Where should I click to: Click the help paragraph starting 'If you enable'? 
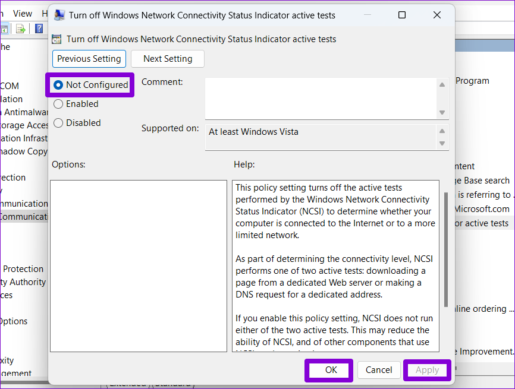pyautogui.click(x=334, y=330)
